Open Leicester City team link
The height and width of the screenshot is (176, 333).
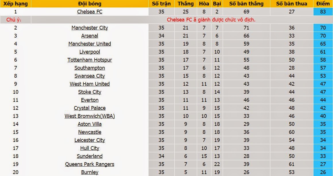coord(90,140)
